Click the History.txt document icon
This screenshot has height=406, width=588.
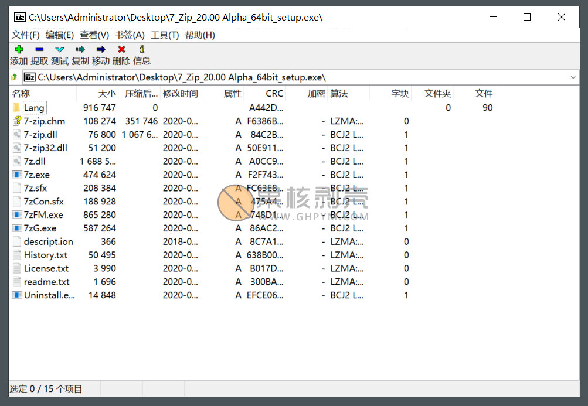pyautogui.click(x=16, y=255)
